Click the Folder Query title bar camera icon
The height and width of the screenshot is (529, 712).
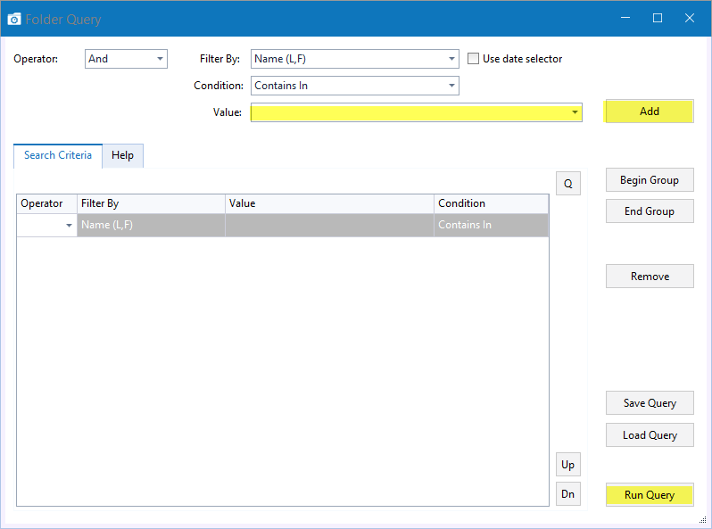click(14, 19)
